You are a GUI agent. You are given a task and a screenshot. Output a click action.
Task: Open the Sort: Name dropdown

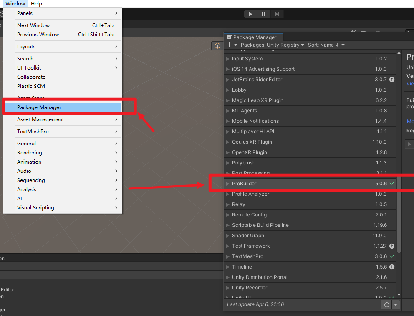(x=326, y=45)
